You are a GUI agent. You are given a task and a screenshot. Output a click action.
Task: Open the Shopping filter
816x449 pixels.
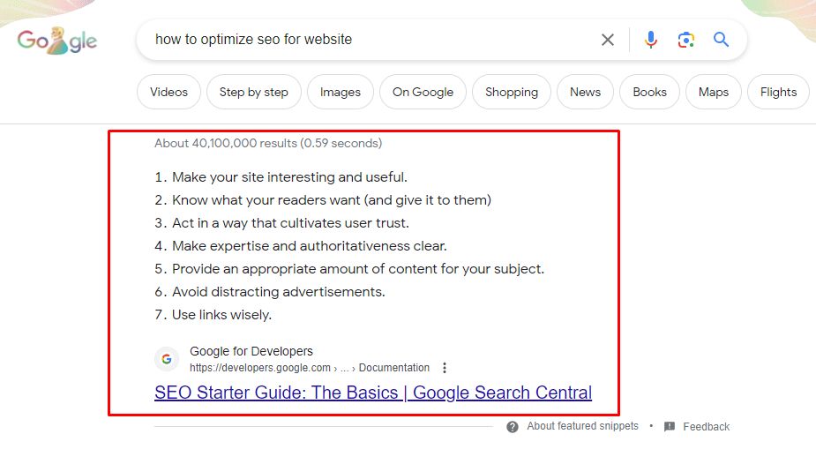(x=512, y=92)
